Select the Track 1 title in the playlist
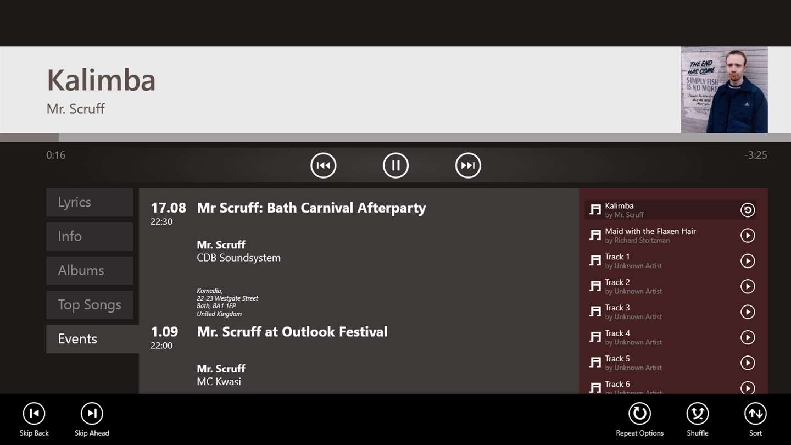791x445 pixels. (x=617, y=257)
